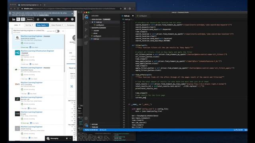Open LinkedIn Messaging nav icon
Screen dimensions: 255x143
pyautogui.click(x=59, y=19)
